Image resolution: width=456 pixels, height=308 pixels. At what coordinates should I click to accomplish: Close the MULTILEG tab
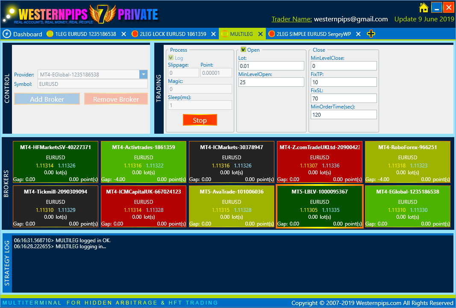point(260,34)
